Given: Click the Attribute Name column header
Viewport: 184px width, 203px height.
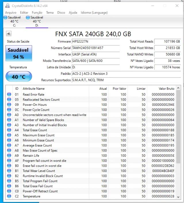Looking at the screenshot, I should [x=55, y=89].
